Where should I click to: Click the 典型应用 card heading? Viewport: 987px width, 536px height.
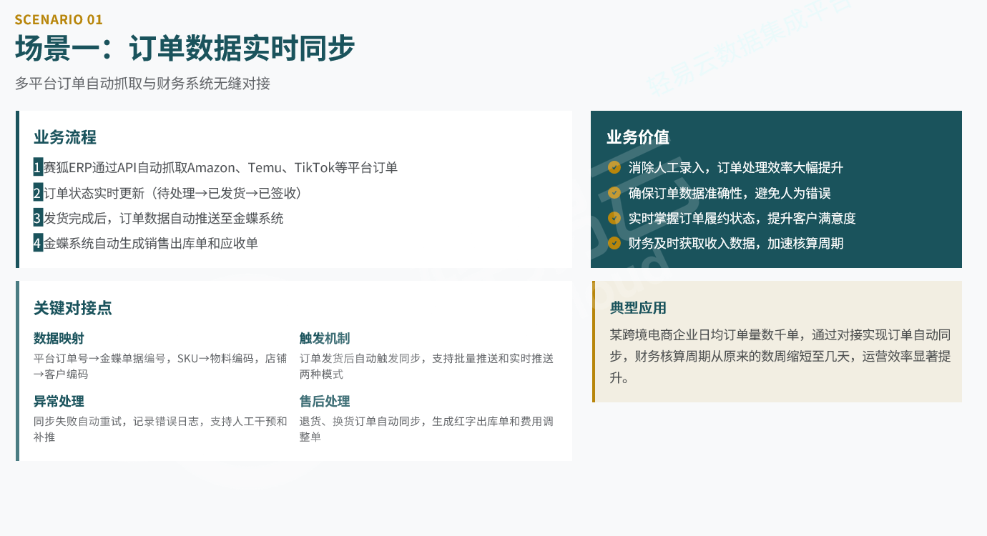click(638, 308)
